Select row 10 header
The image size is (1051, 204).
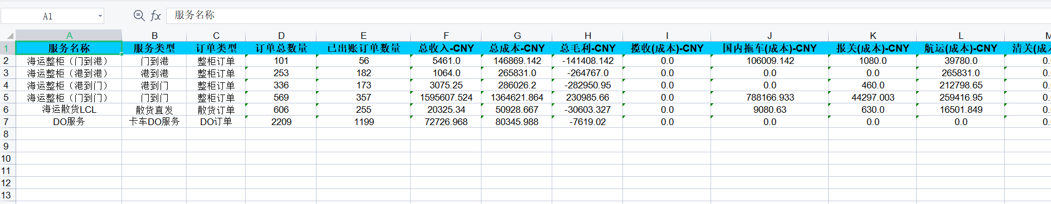tap(8, 158)
